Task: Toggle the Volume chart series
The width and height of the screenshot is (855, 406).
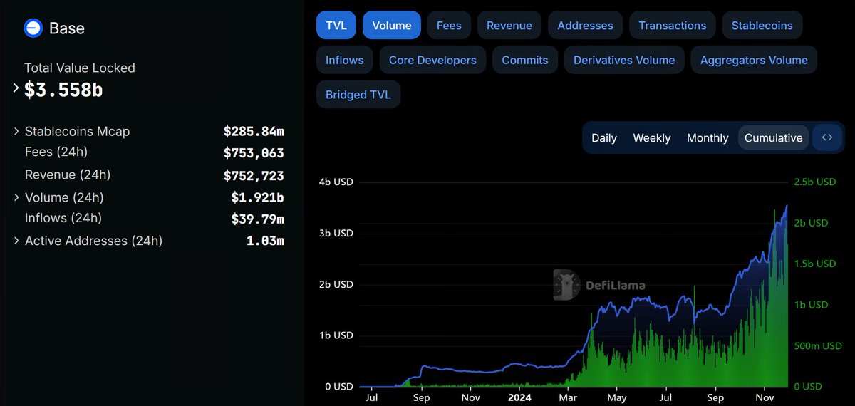Action: point(392,25)
